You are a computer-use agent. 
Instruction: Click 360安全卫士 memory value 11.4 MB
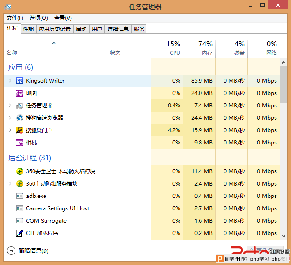(202, 171)
